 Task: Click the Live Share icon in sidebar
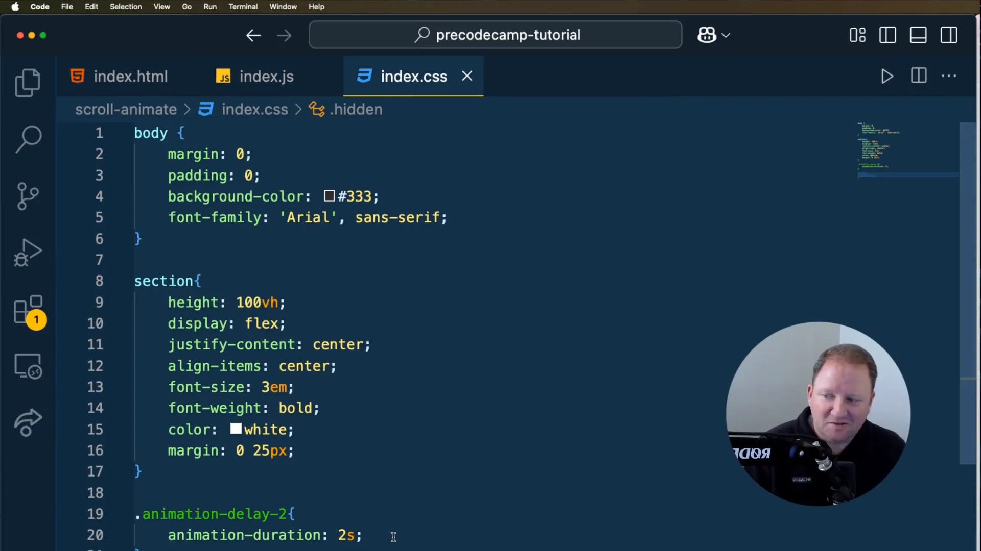tap(28, 422)
